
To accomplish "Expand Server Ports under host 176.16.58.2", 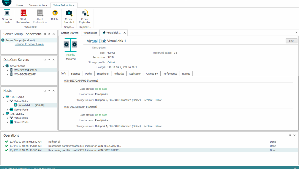I will [7, 122].
